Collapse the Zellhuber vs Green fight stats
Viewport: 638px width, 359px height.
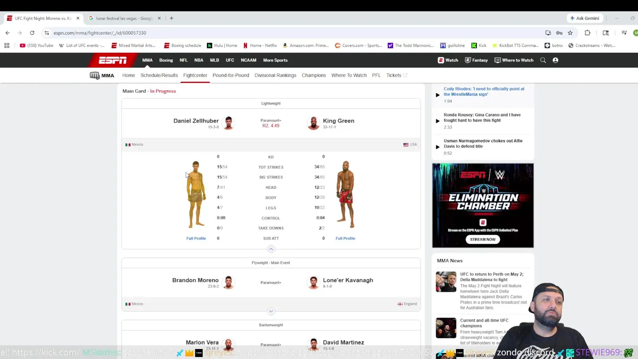(271, 249)
